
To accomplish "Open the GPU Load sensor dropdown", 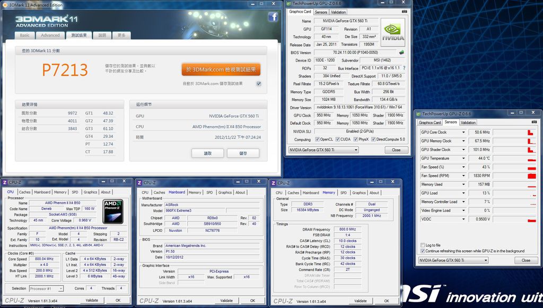I will coord(463,193).
